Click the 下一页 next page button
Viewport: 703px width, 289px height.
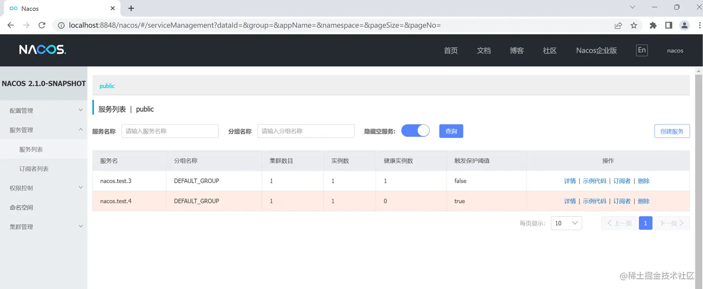tap(672, 223)
